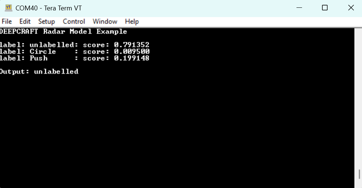Click the Push score value 0.199148

coord(131,58)
